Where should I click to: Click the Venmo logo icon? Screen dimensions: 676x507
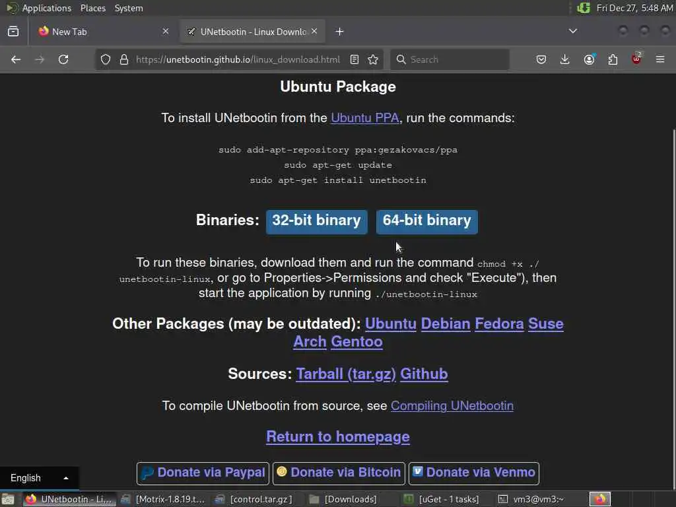[417, 471]
